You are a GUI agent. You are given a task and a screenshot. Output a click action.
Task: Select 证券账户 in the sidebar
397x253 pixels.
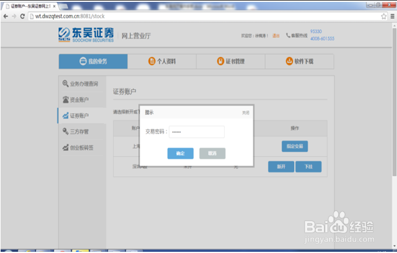[82, 116]
